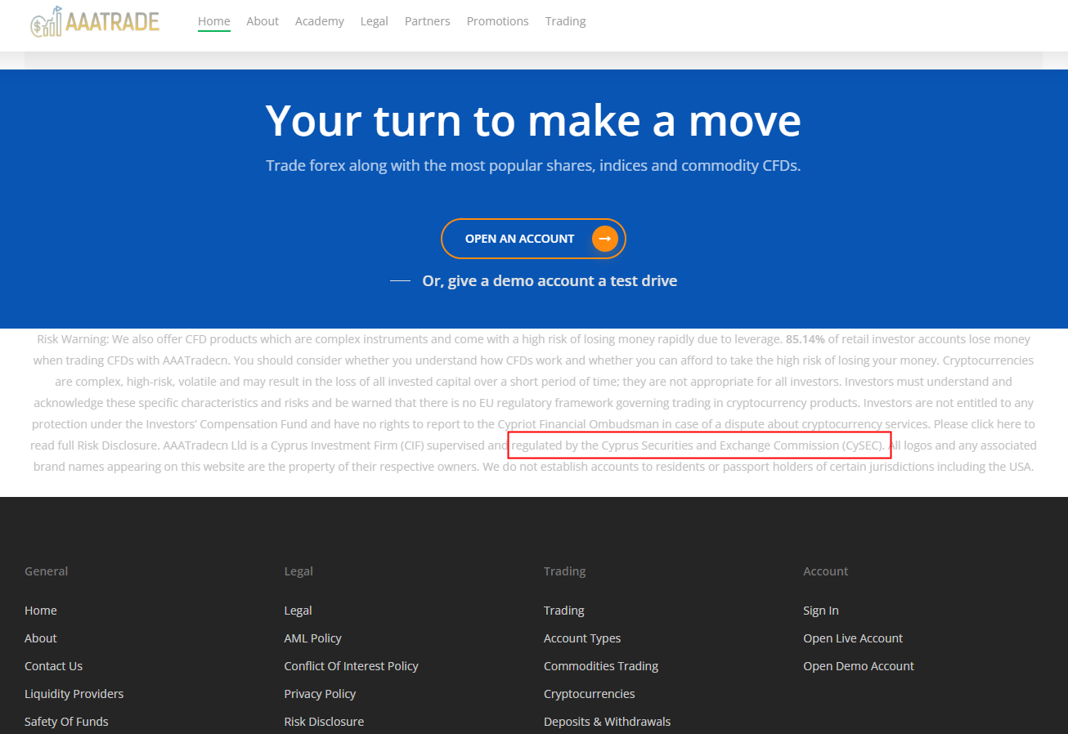Open the Partners menu item
1068x734 pixels.
pyautogui.click(x=428, y=21)
